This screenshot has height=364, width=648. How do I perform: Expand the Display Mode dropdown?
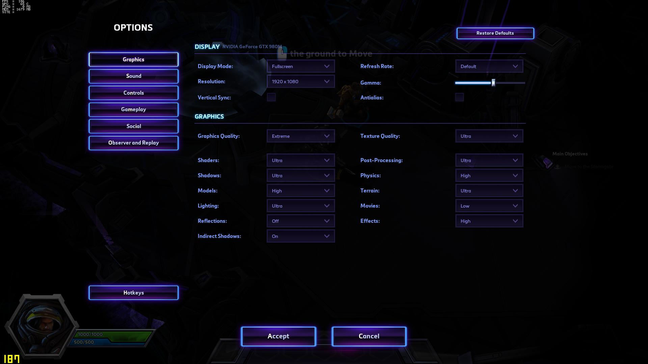(x=300, y=66)
